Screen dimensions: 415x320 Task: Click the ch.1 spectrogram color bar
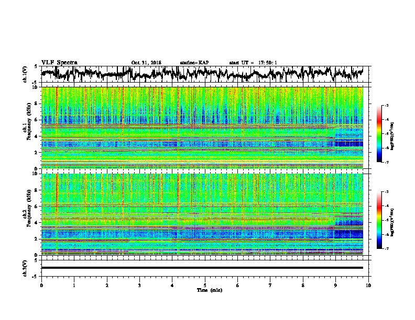point(379,134)
